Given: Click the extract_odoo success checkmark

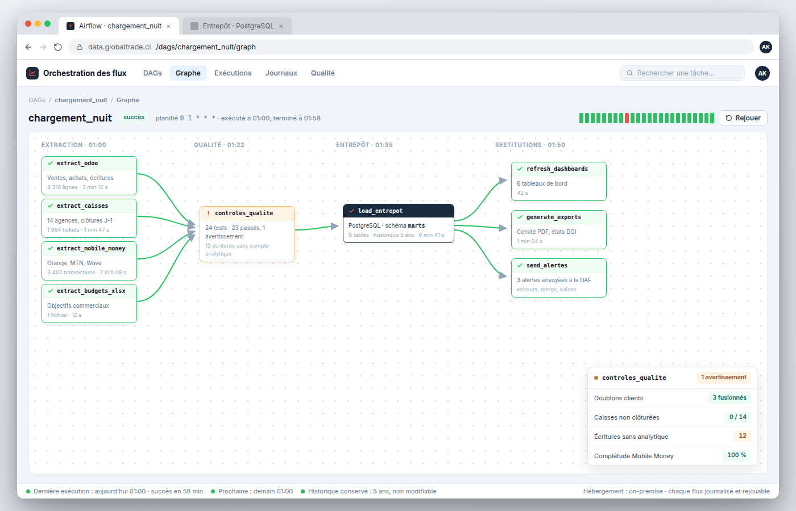Looking at the screenshot, I should coord(50,164).
